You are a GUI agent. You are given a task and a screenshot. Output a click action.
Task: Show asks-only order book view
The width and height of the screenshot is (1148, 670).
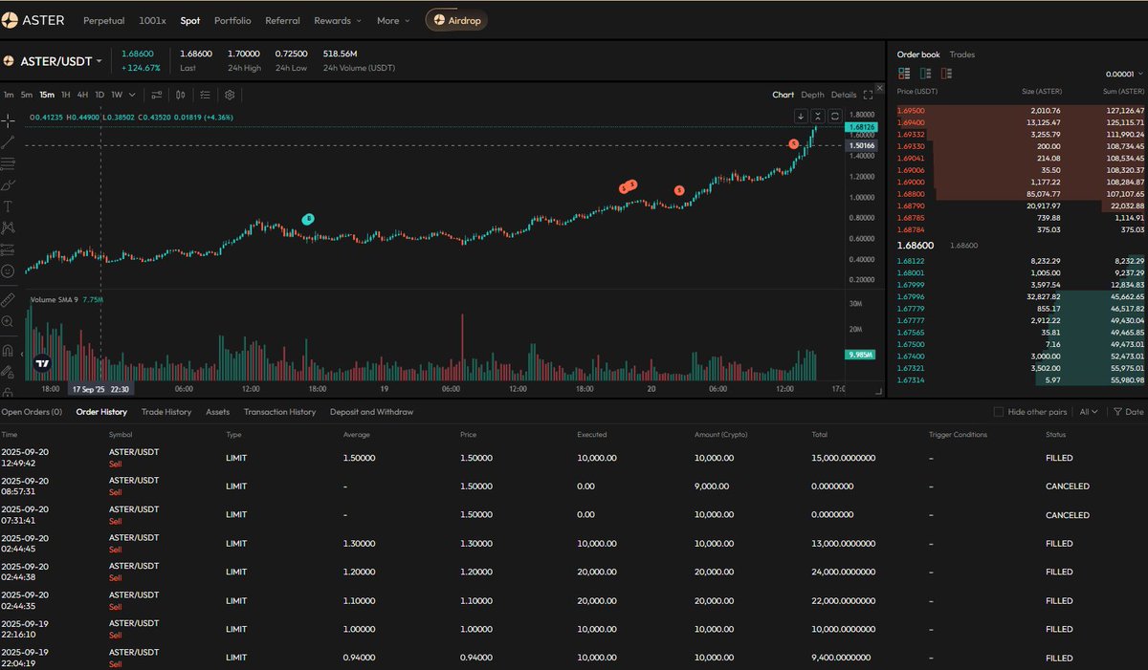tap(946, 74)
